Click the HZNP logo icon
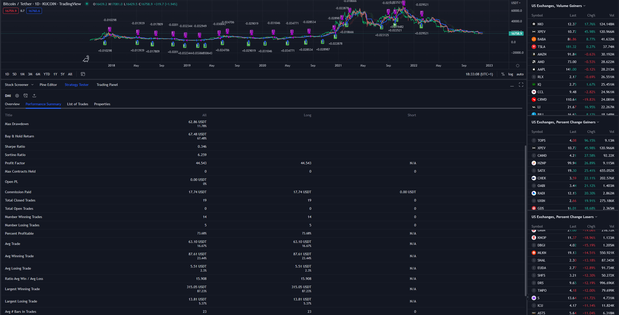This screenshot has width=619, height=315. pos(534,163)
